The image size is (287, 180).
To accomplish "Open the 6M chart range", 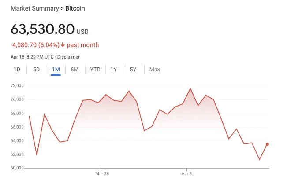I will click(75, 70).
